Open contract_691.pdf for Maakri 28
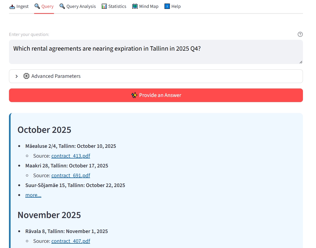The width and height of the screenshot is (316, 248). point(70,175)
